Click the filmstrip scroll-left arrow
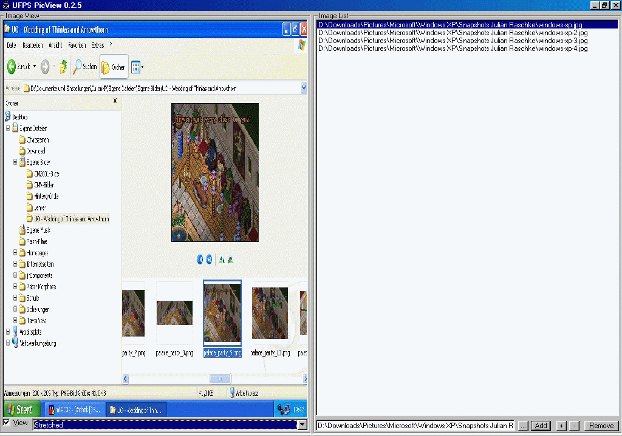Screen dimensions: 622x436 tap(125, 379)
